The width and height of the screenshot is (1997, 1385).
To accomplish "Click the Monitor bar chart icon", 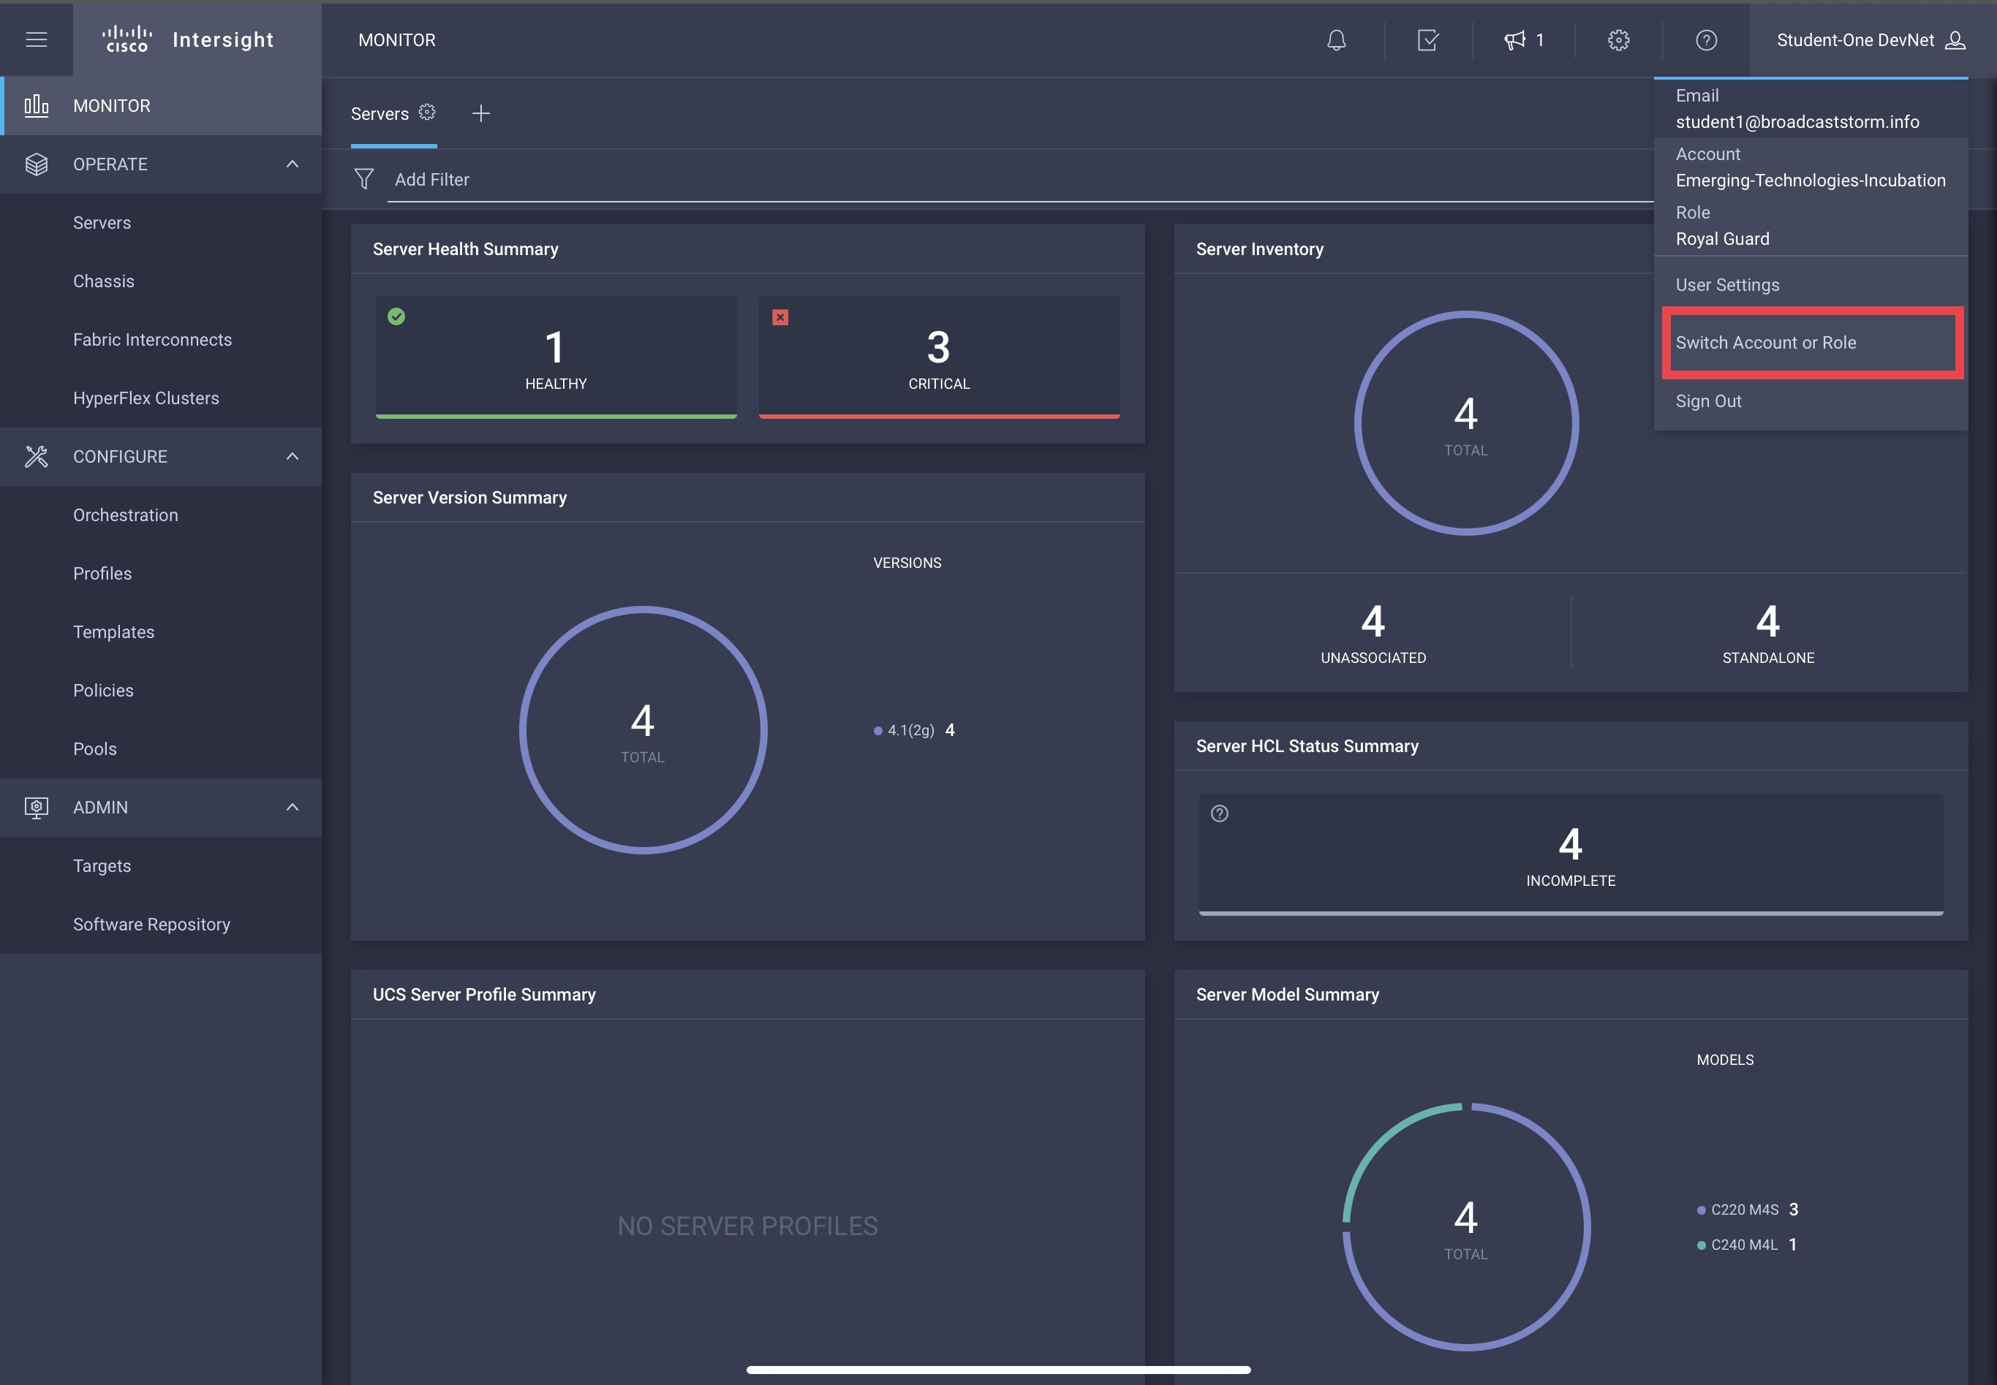I will pos(37,106).
